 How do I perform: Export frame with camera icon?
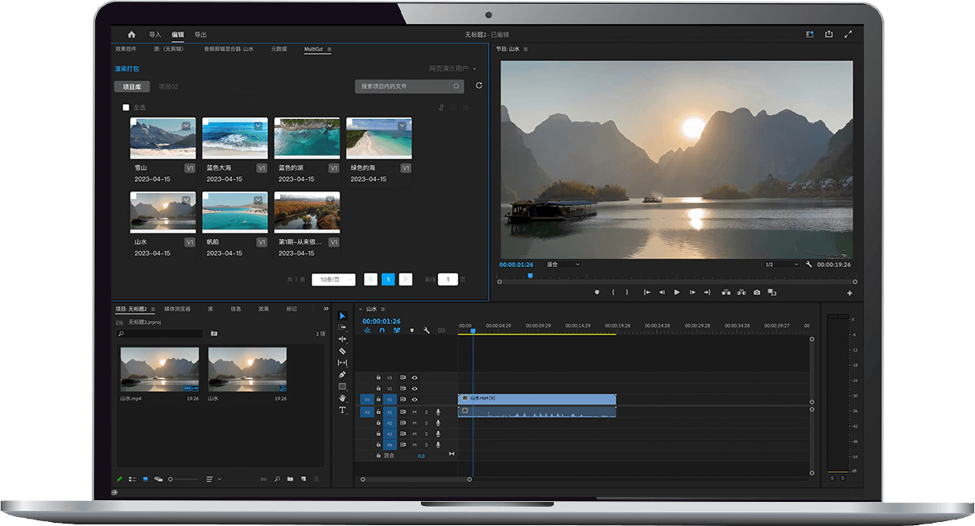pyautogui.click(x=757, y=292)
